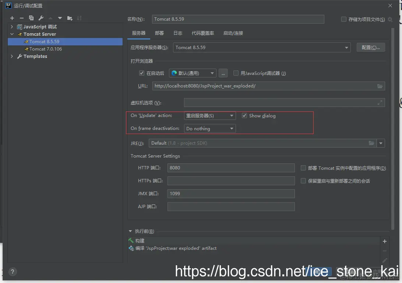
Task: Click Templates wrench icon in tree
Action: tap(20, 56)
